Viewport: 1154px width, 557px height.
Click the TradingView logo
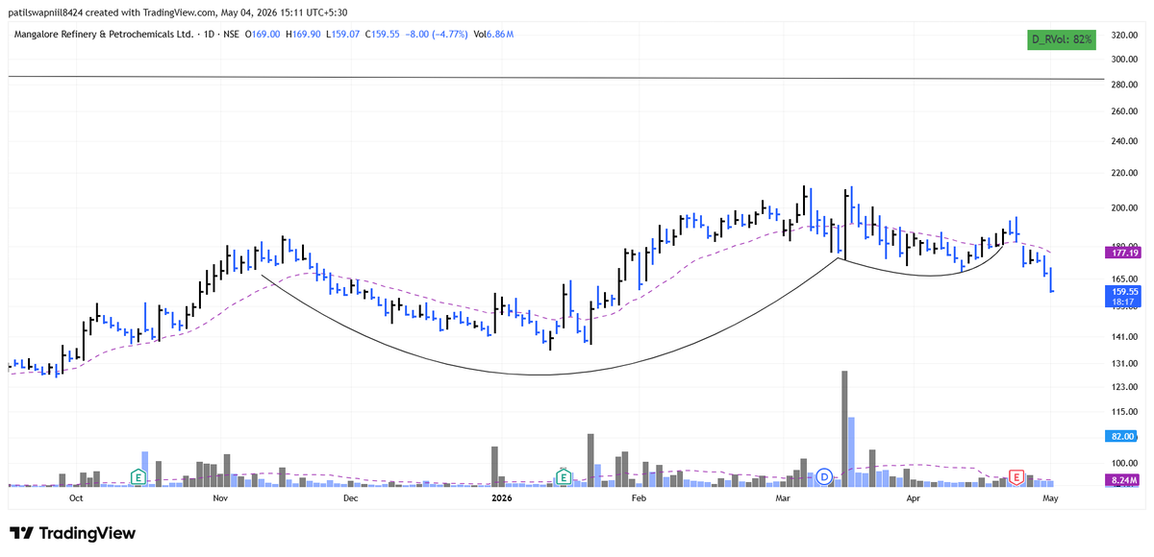click(73, 533)
